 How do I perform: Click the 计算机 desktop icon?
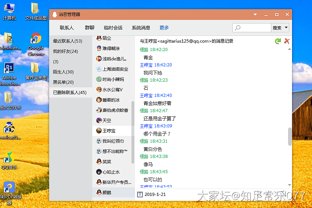[x=9, y=11]
